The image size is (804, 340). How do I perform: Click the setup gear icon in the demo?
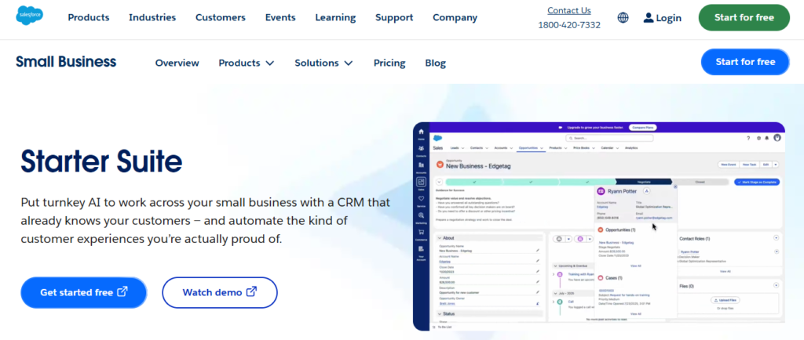pyautogui.click(x=759, y=138)
